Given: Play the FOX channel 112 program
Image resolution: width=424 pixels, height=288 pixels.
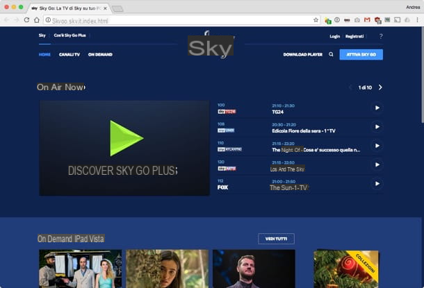Looking at the screenshot, I should click(x=377, y=184).
